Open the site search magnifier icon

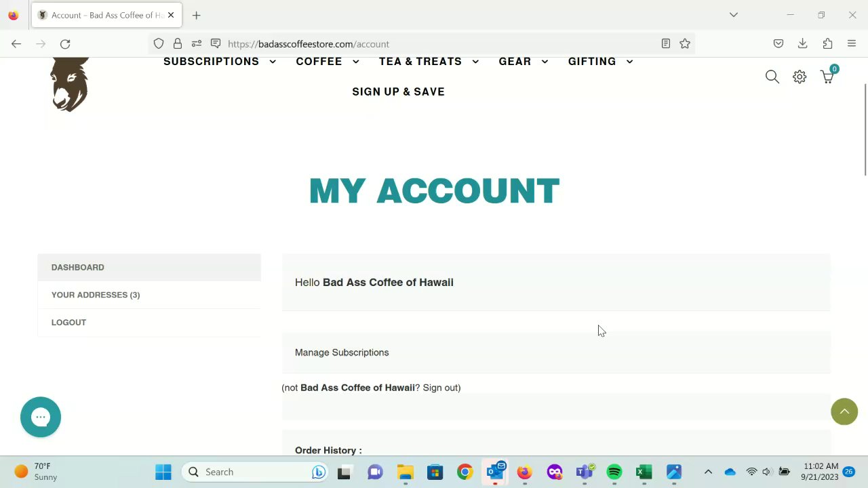click(772, 77)
